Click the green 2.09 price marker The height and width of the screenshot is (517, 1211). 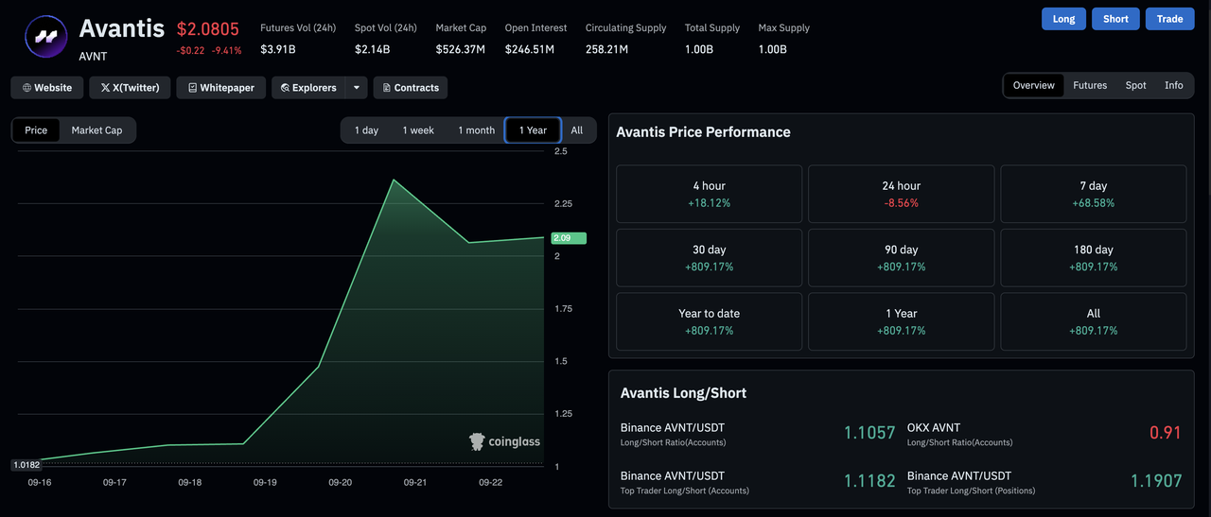pyautogui.click(x=568, y=238)
